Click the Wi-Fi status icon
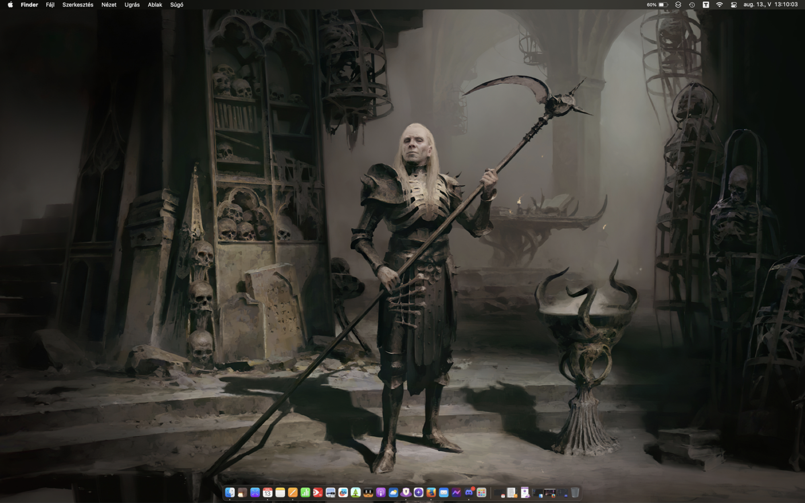Image resolution: width=805 pixels, height=503 pixels. pos(720,5)
